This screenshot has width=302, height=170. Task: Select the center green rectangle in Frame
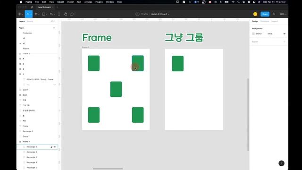coord(116,89)
